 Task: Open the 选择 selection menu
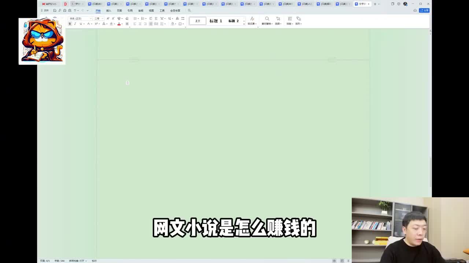[x=278, y=21]
